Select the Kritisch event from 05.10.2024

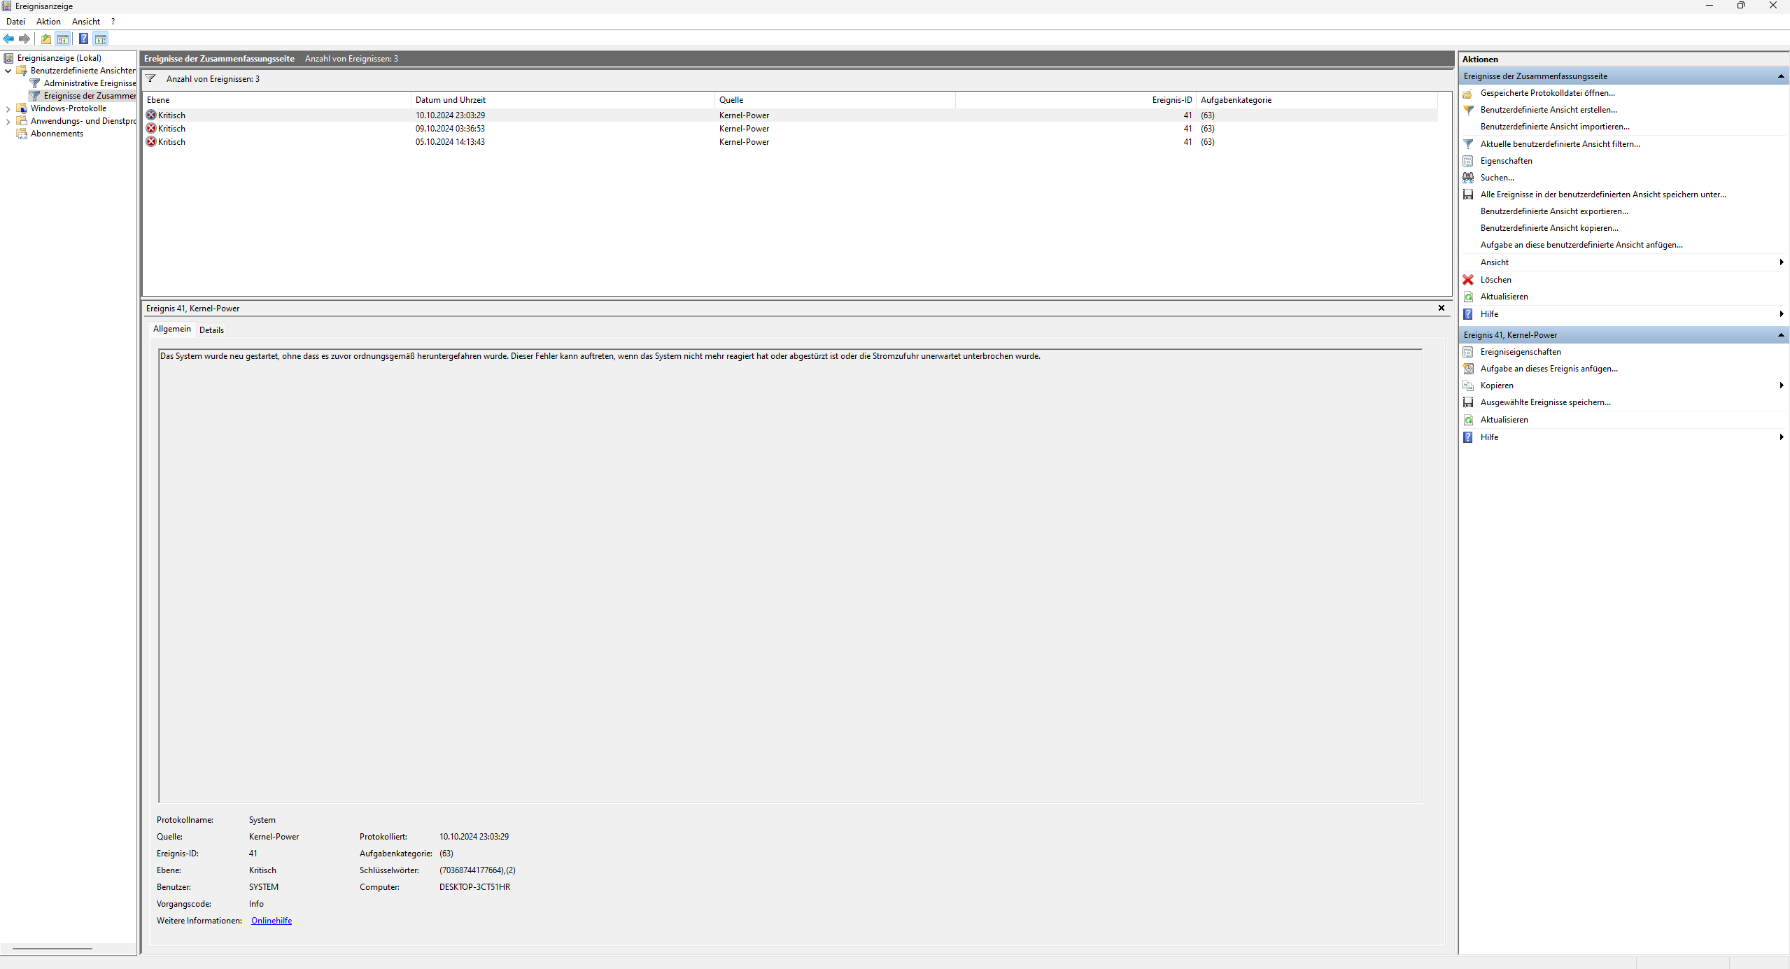click(171, 142)
